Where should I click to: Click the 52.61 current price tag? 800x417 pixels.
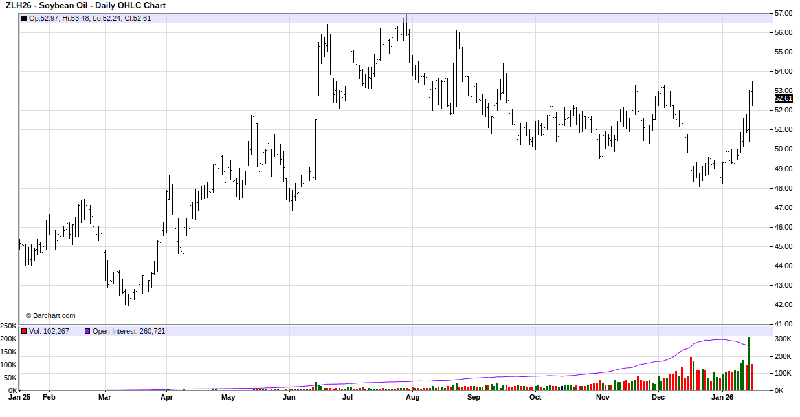point(783,98)
